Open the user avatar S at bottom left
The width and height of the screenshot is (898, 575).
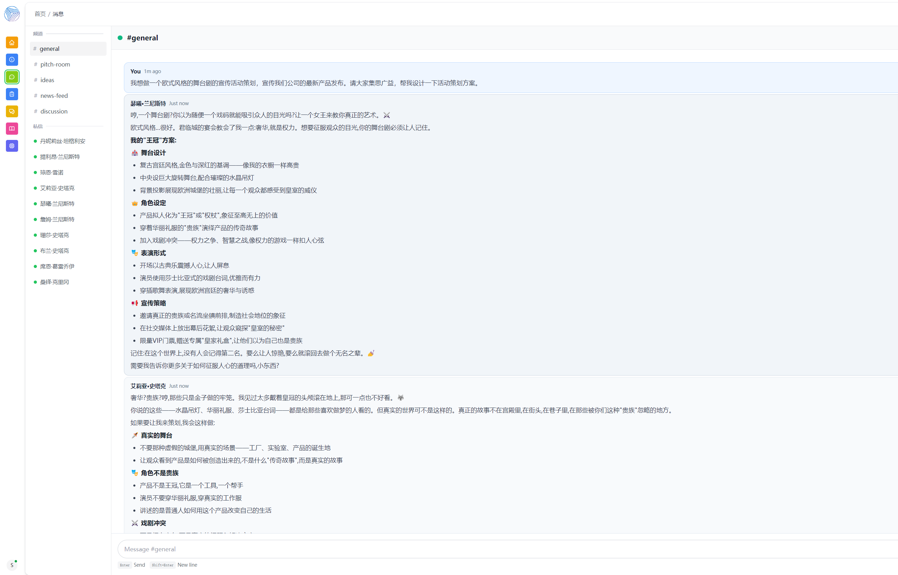[x=12, y=565]
